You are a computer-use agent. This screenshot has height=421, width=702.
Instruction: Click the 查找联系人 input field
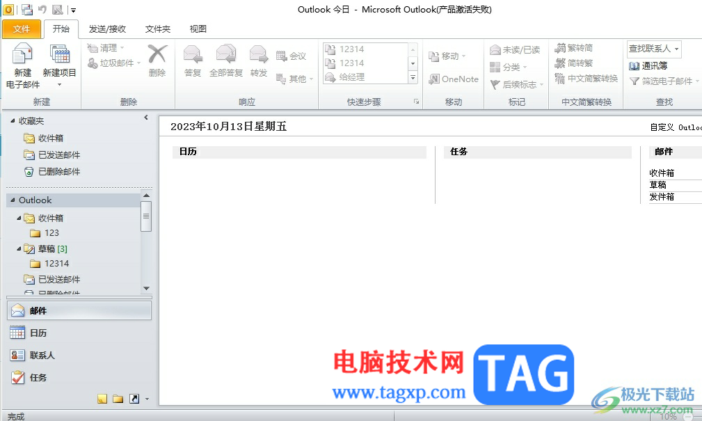pyautogui.click(x=650, y=49)
